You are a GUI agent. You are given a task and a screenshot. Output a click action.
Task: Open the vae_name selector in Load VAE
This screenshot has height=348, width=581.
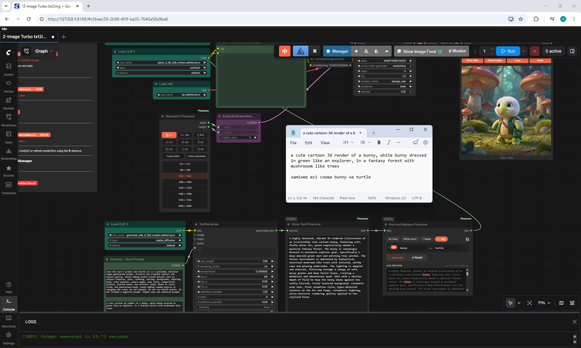click(182, 95)
